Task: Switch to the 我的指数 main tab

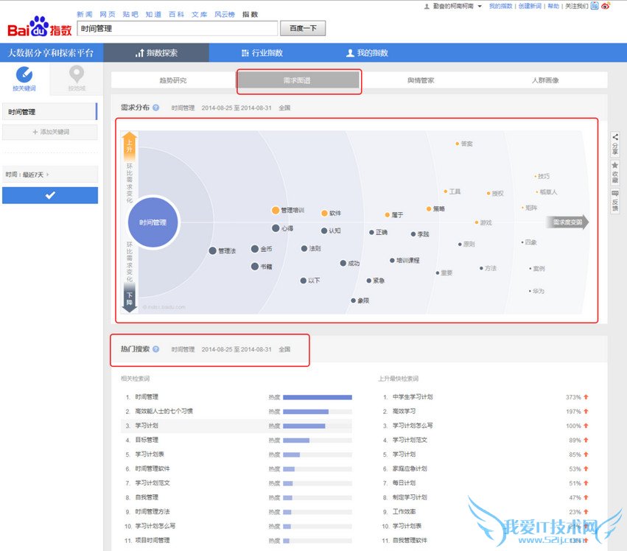Action: click(x=367, y=53)
